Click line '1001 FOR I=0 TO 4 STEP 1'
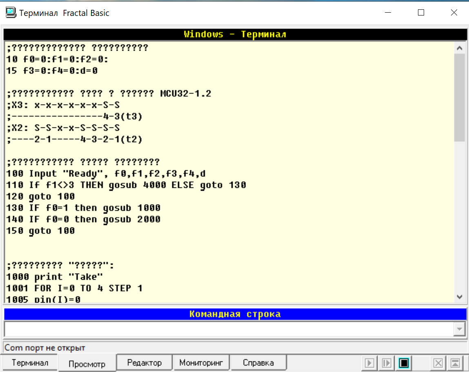This screenshot has width=469, height=372. click(x=74, y=288)
